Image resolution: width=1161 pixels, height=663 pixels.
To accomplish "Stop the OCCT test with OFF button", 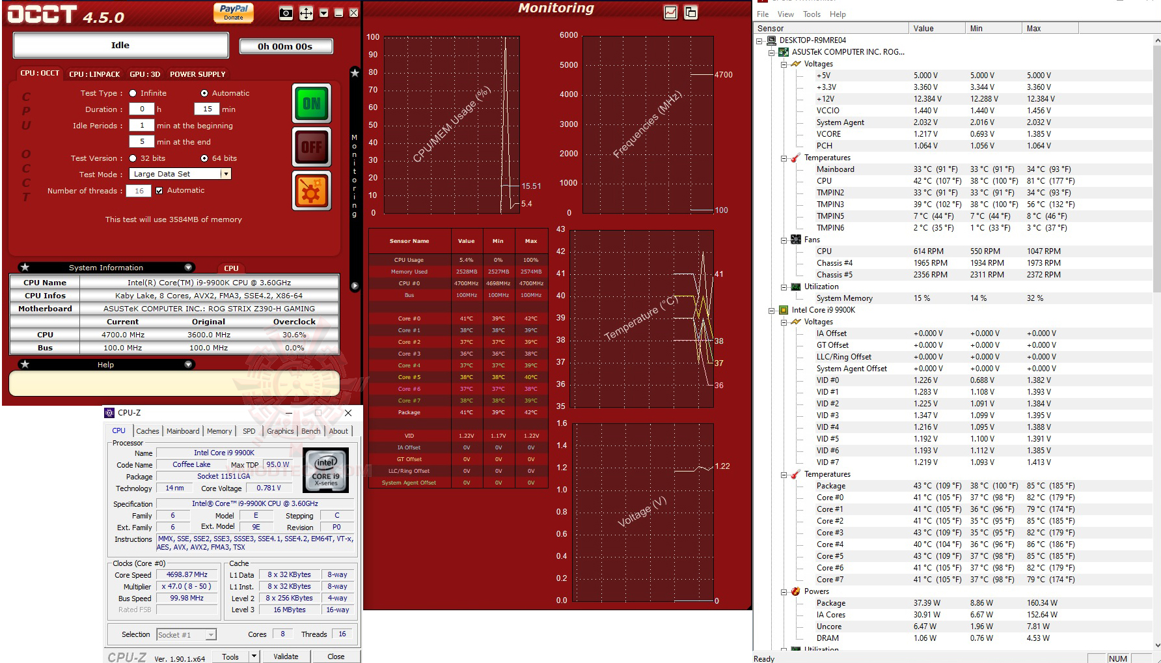I will pyautogui.click(x=312, y=147).
